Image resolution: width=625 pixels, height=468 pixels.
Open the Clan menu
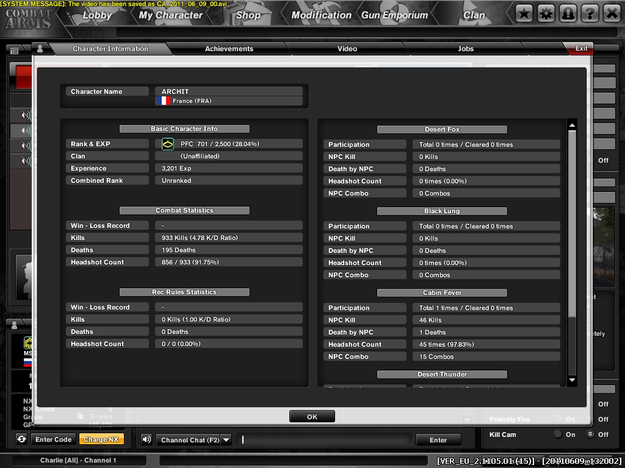point(474,15)
